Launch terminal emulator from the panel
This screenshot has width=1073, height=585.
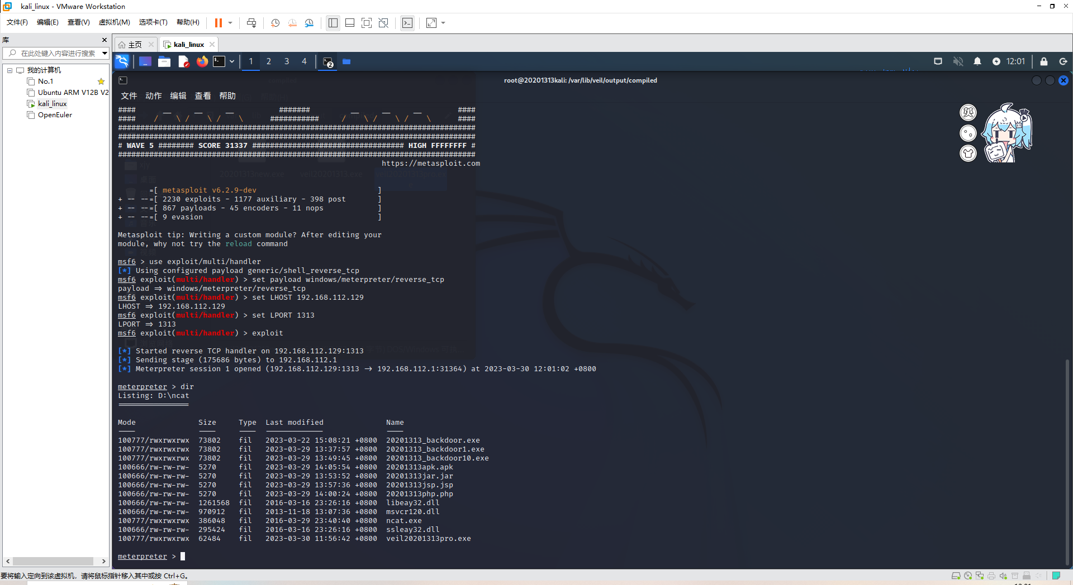click(x=220, y=61)
